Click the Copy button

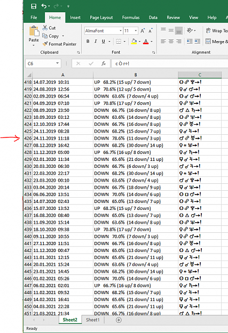point(50,36)
